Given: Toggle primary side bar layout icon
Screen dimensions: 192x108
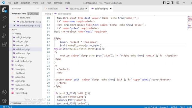Looking at the screenshot, I should tap(164, 3).
